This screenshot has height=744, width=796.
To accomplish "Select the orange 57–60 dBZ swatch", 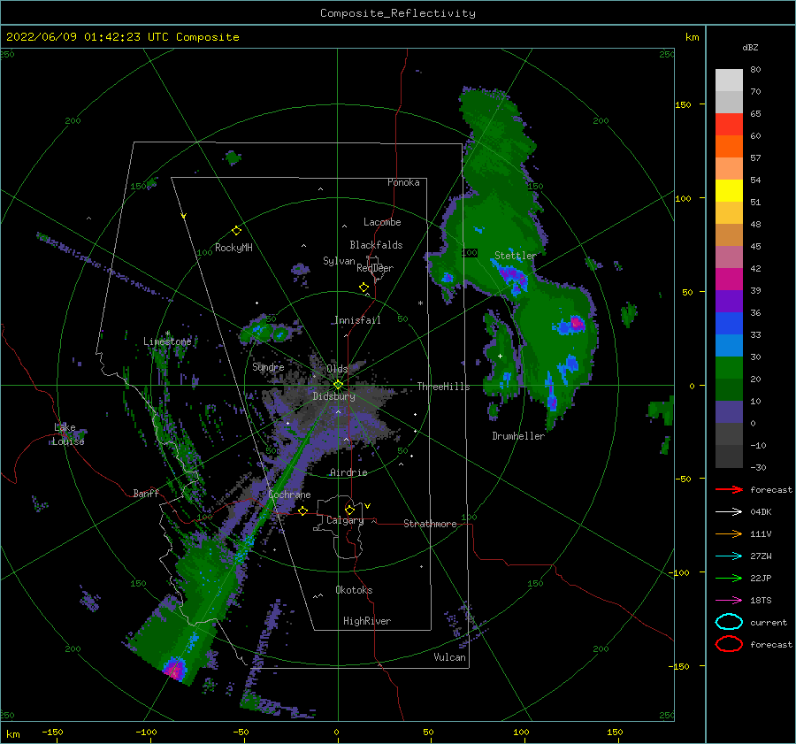I will (x=729, y=146).
